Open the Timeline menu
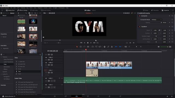Image resolution: width=175 pixels, height=98 pixels. 23,8
